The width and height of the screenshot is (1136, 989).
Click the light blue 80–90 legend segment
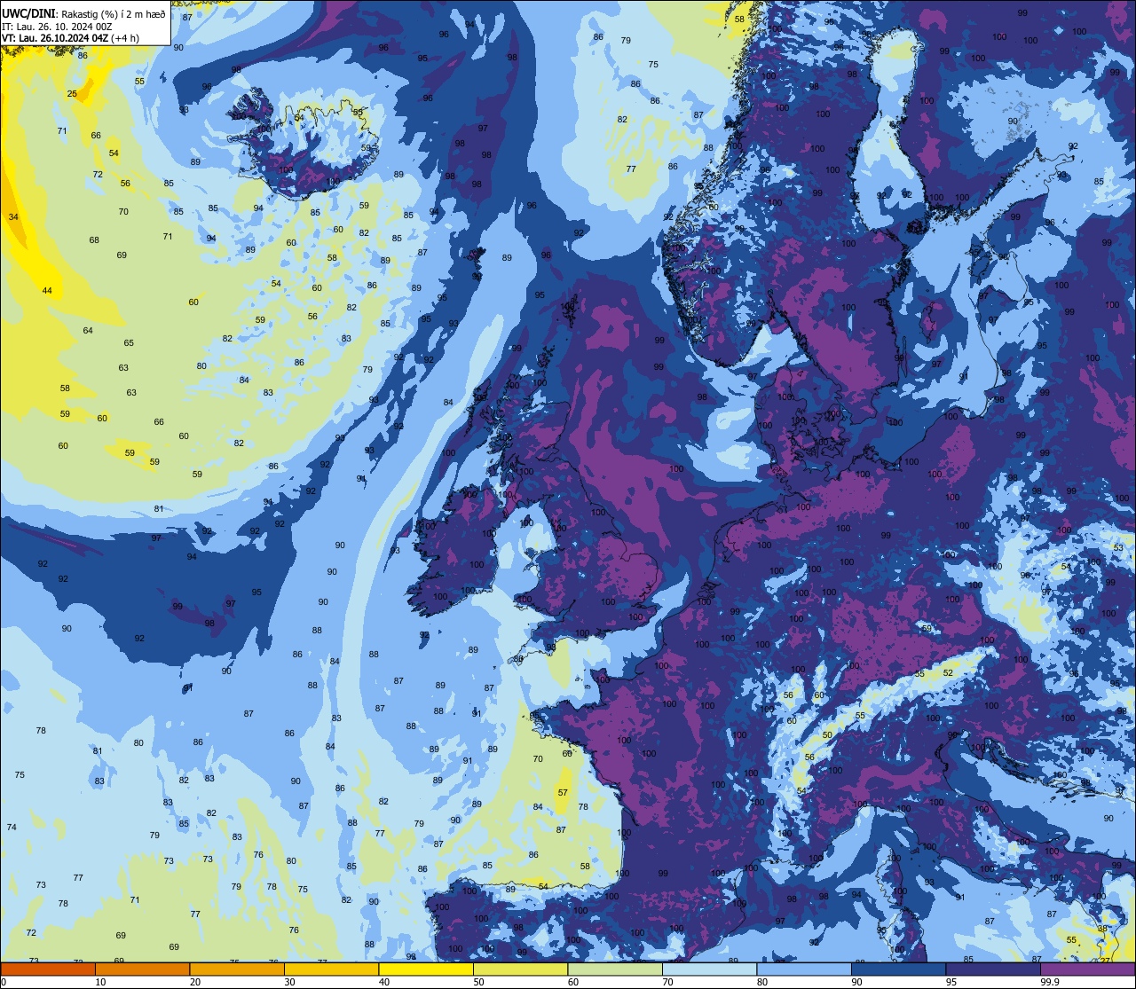pyautogui.click(x=804, y=969)
